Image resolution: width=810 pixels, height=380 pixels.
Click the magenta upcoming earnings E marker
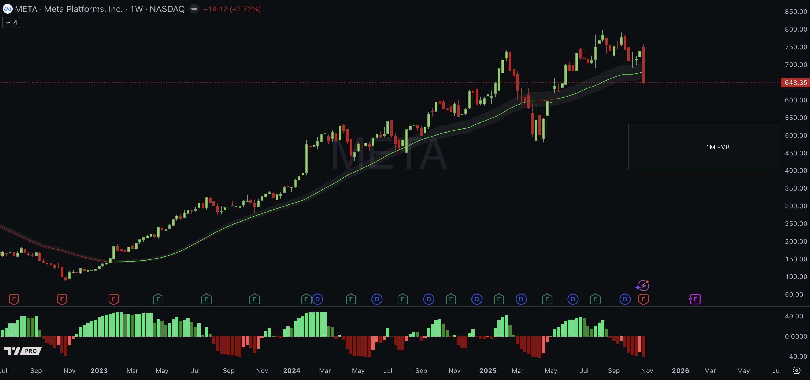[695, 299]
